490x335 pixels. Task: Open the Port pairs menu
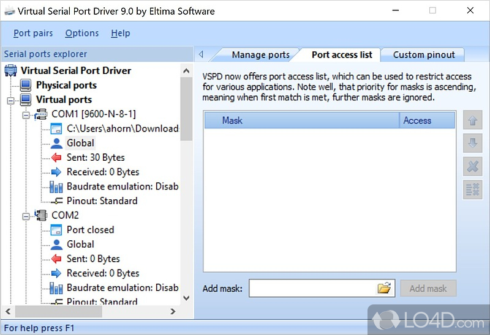[x=33, y=33]
